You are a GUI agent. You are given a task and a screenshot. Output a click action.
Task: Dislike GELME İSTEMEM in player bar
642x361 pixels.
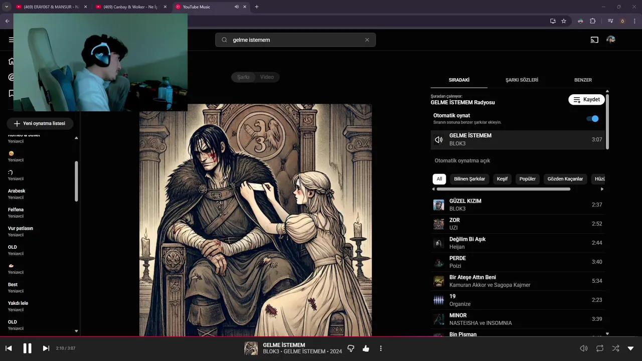pyautogui.click(x=351, y=348)
